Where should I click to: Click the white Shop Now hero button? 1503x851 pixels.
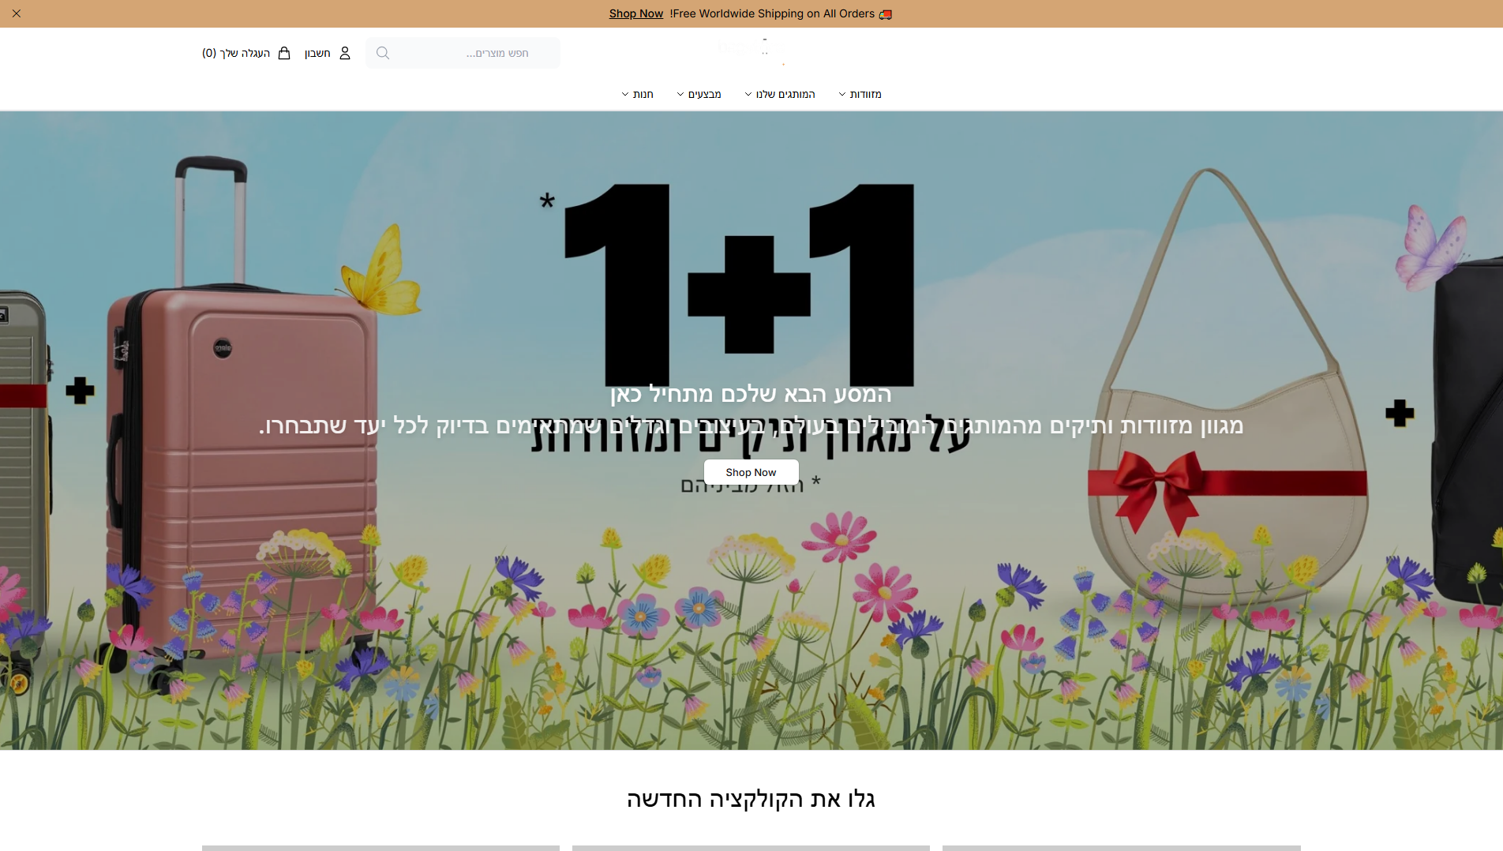[x=751, y=472]
